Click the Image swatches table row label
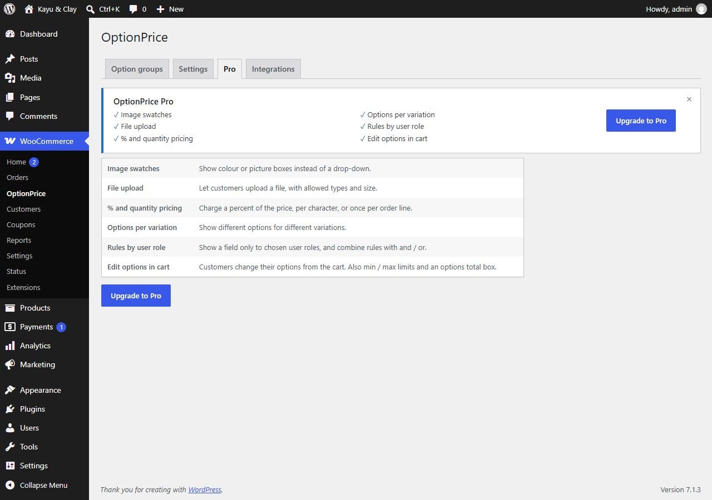 tap(133, 168)
